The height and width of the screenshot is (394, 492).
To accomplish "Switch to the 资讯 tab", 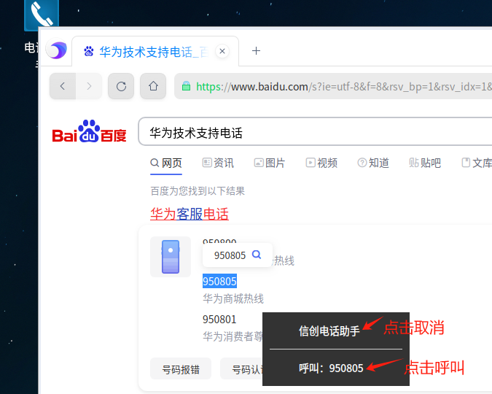I will (x=218, y=163).
